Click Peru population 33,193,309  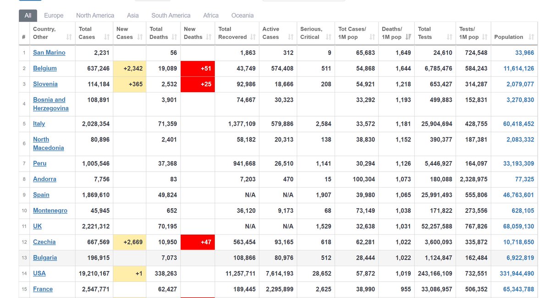518,163
